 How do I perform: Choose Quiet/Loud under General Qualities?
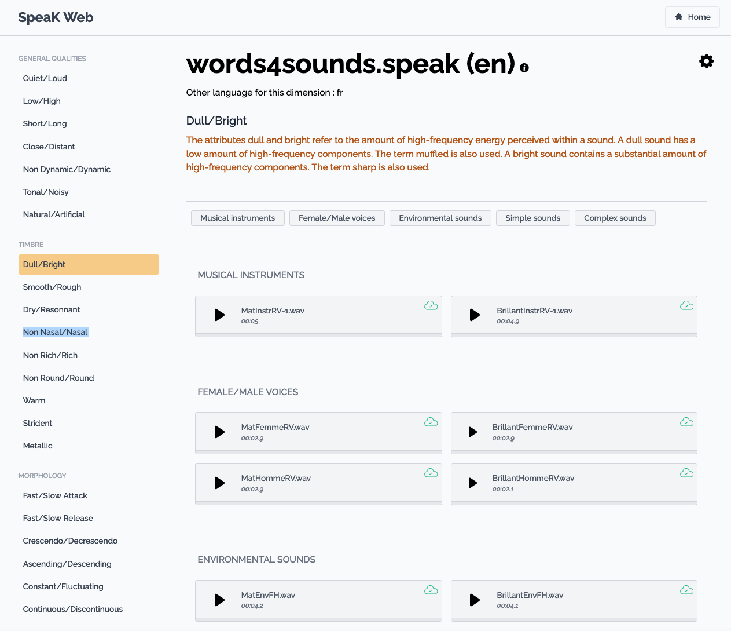[x=45, y=78]
